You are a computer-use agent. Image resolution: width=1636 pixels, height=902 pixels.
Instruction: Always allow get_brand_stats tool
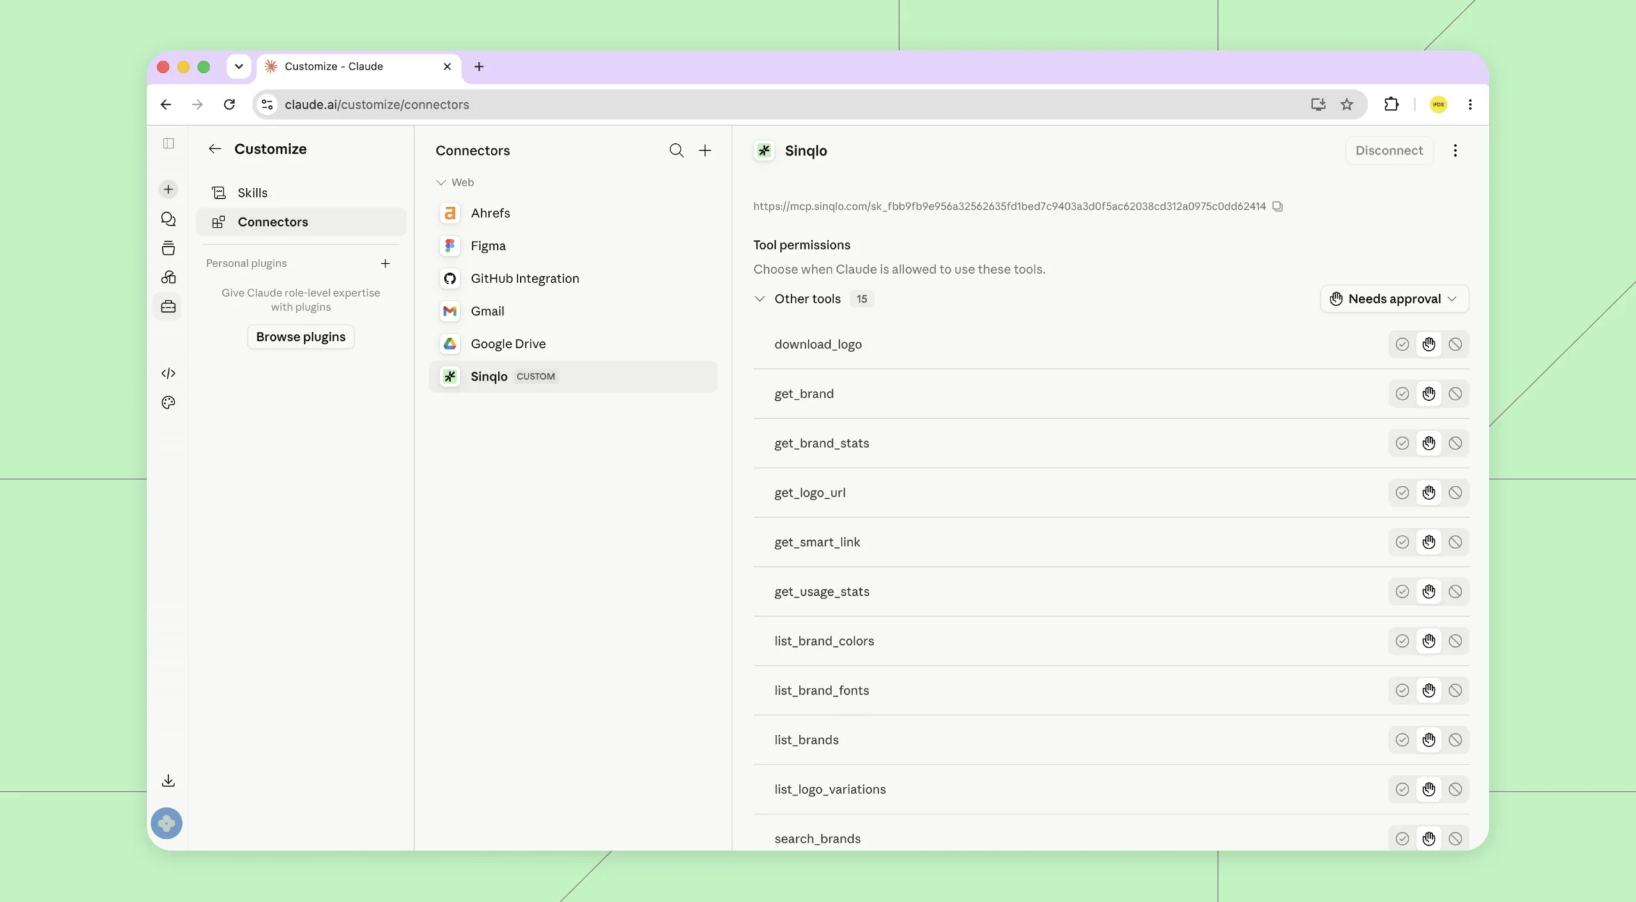pyautogui.click(x=1402, y=444)
